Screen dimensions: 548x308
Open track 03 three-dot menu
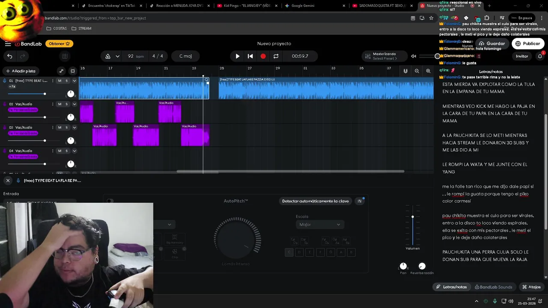pyautogui.click(x=53, y=127)
